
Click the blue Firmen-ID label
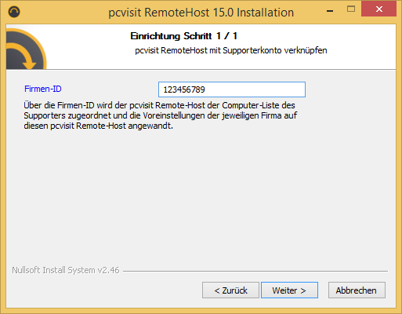tap(43, 89)
